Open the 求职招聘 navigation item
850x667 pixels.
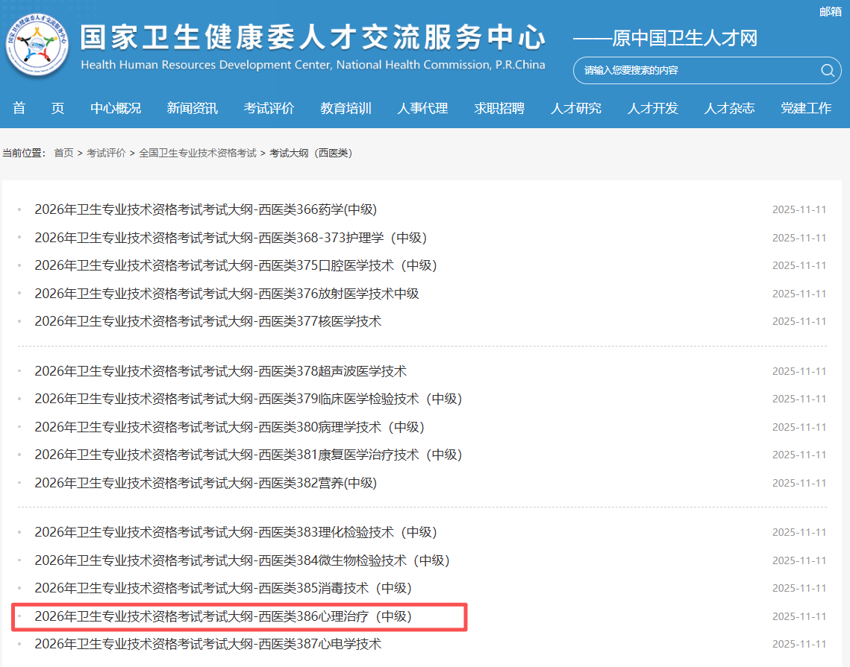499,108
